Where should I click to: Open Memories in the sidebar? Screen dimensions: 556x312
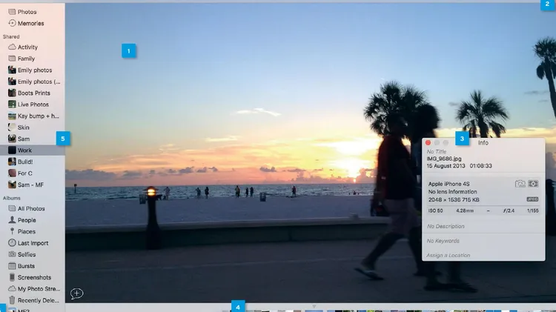(x=30, y=24)
